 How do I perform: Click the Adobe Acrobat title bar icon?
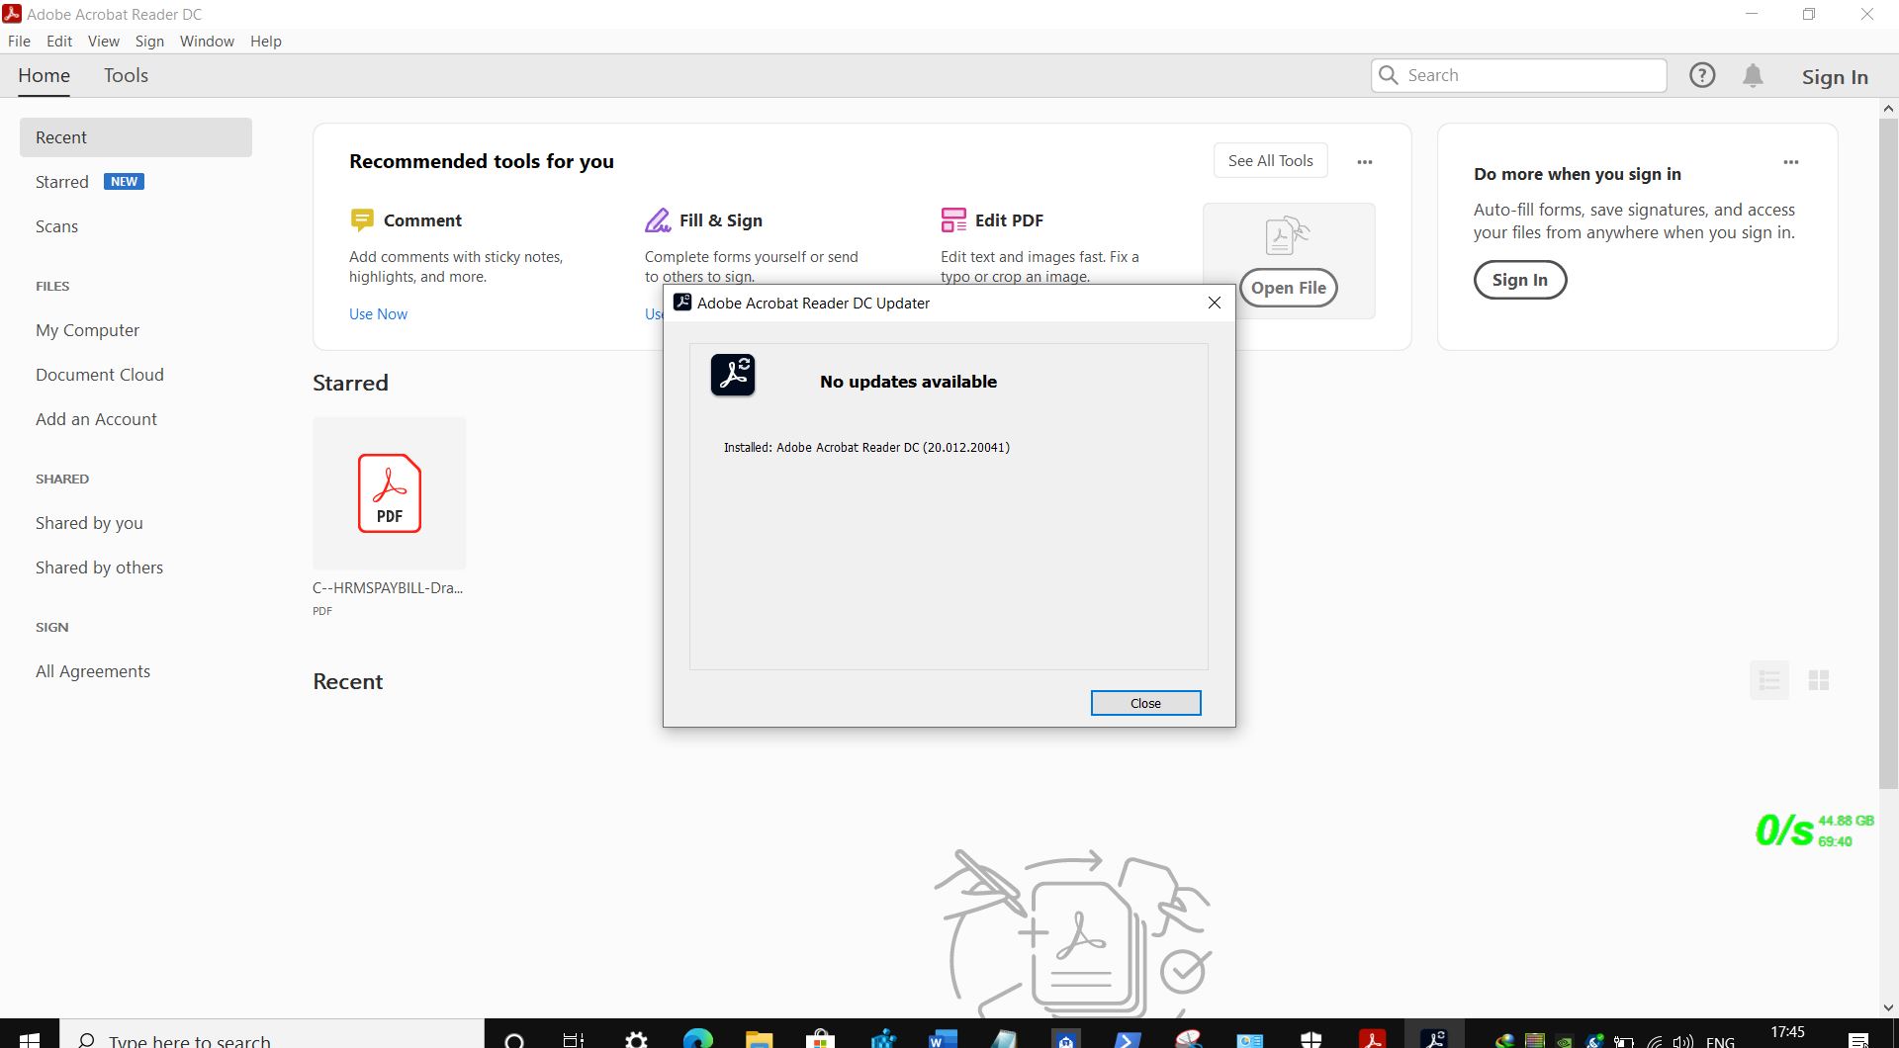(12, 14)
